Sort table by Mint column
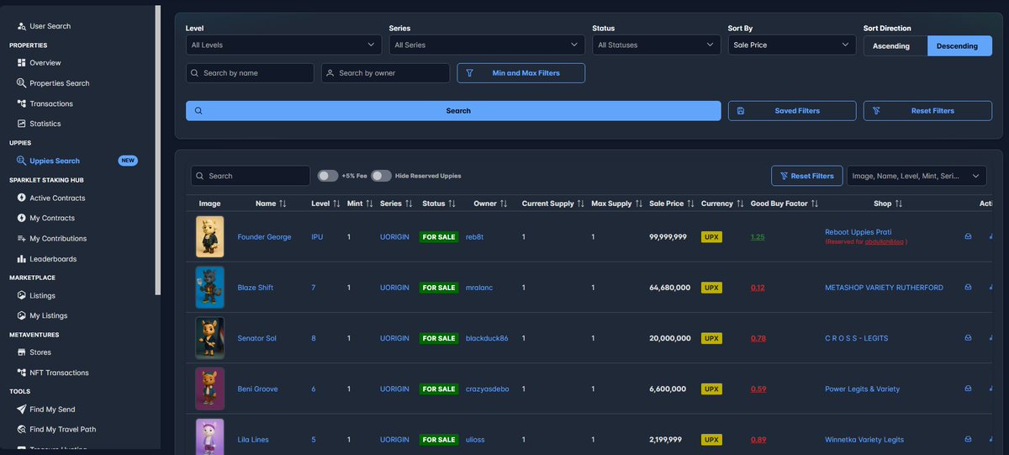 pyautogui.click(x=360, y=204)
